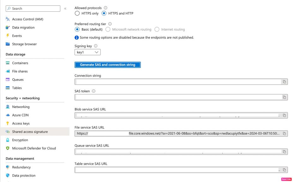The width and height of the screenshot is (293, 182).
Task: Copy the Connection string to clipboard
Action: (x=284, y=82)
